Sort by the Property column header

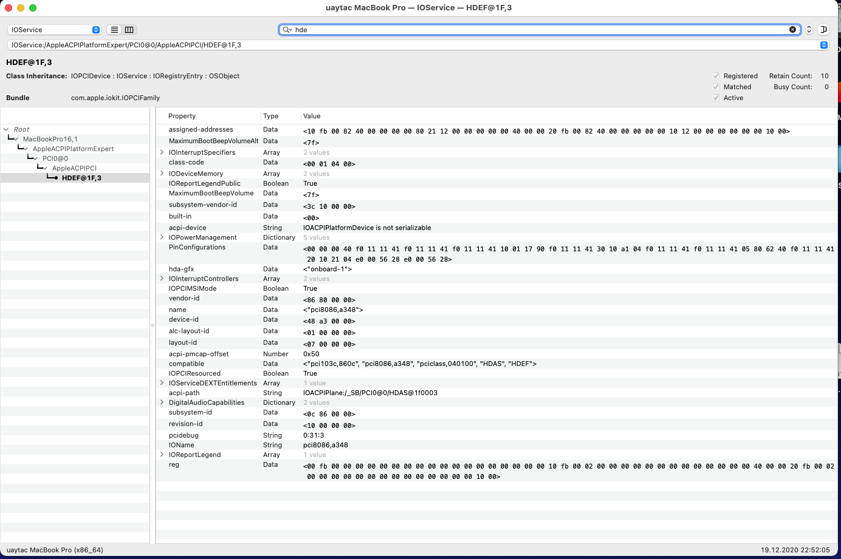coord(182,116)
